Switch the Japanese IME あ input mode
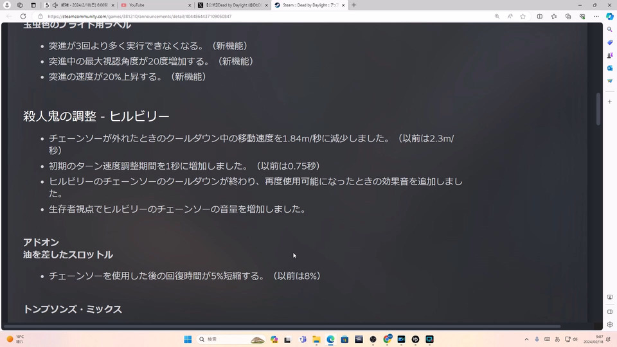Screen dimensions: 617x347 click(x=557, y=339)
